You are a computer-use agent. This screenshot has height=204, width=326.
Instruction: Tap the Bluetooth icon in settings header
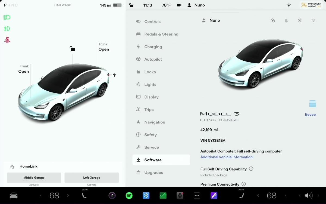point(300,20)
